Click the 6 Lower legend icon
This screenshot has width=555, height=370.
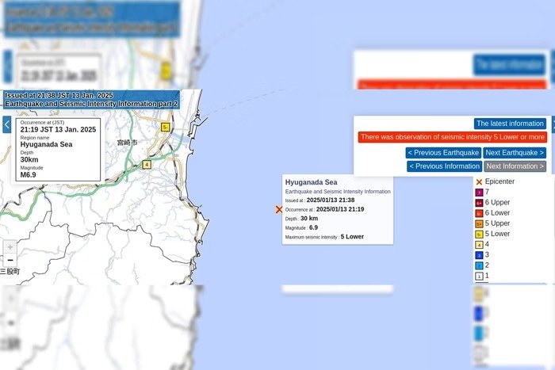click(479, 213)
